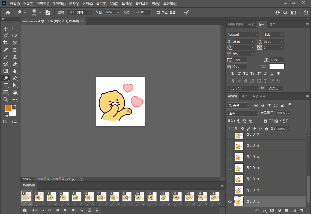Select frame 8 in the timeline
This screenshot has width=311, height=214.
[x=114, y=197]
